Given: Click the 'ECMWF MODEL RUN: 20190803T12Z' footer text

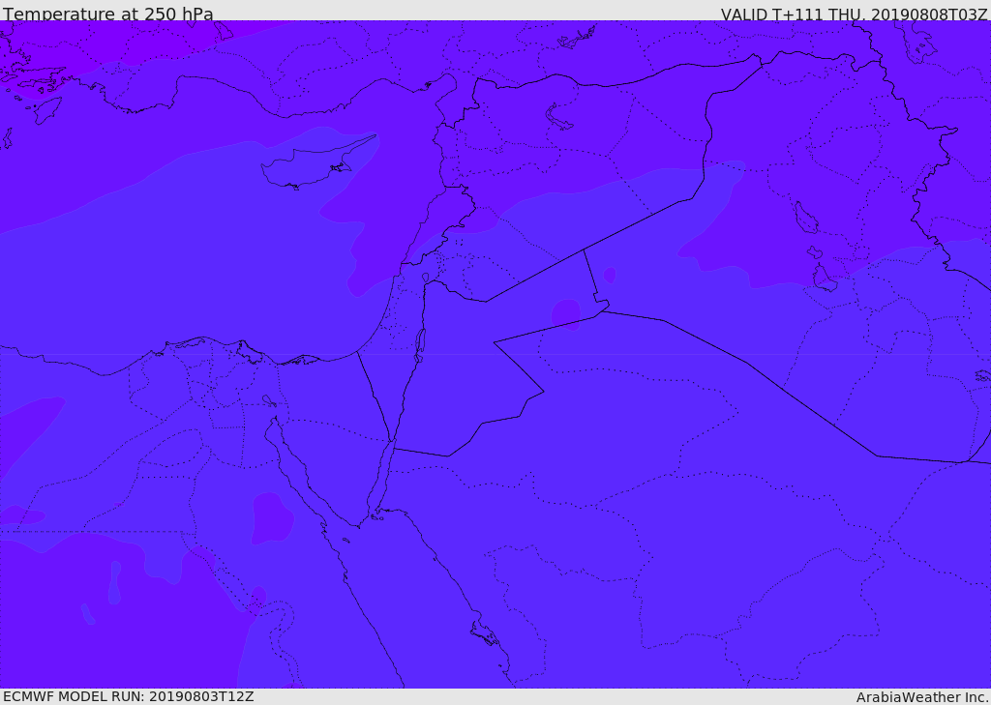Looking at the screenshot, I should 129,696.
